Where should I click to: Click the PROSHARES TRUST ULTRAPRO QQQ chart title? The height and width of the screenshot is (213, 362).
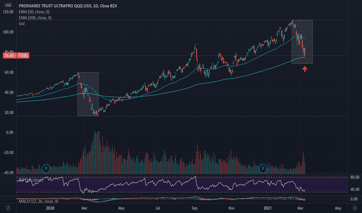68,6
